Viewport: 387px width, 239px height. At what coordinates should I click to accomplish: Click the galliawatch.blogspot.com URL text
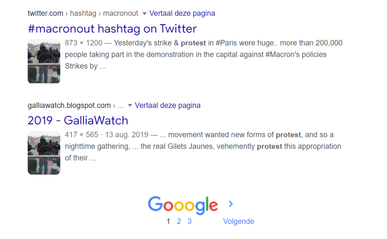coord(69,105)
